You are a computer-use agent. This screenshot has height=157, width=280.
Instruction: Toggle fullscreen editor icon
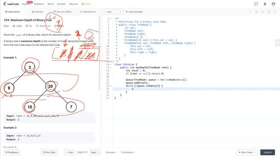[x=275, y=12]
